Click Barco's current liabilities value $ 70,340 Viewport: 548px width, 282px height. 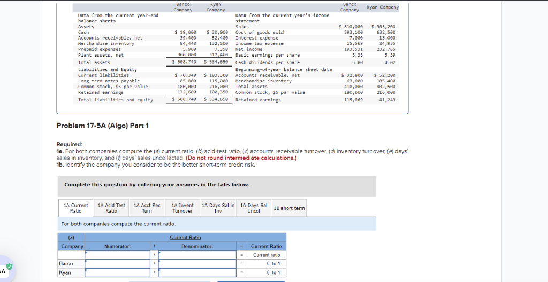pos(186,75)
